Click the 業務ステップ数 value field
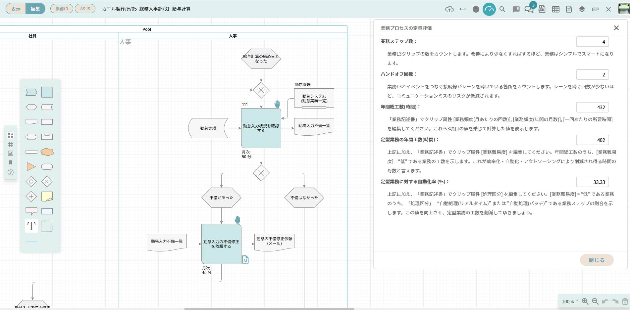This screenshot has height=310, width=630. pyautogui.click(x=593, y=42)
